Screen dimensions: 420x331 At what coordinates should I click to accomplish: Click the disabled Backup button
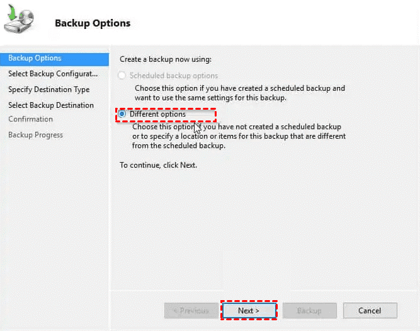click(309, 311)
